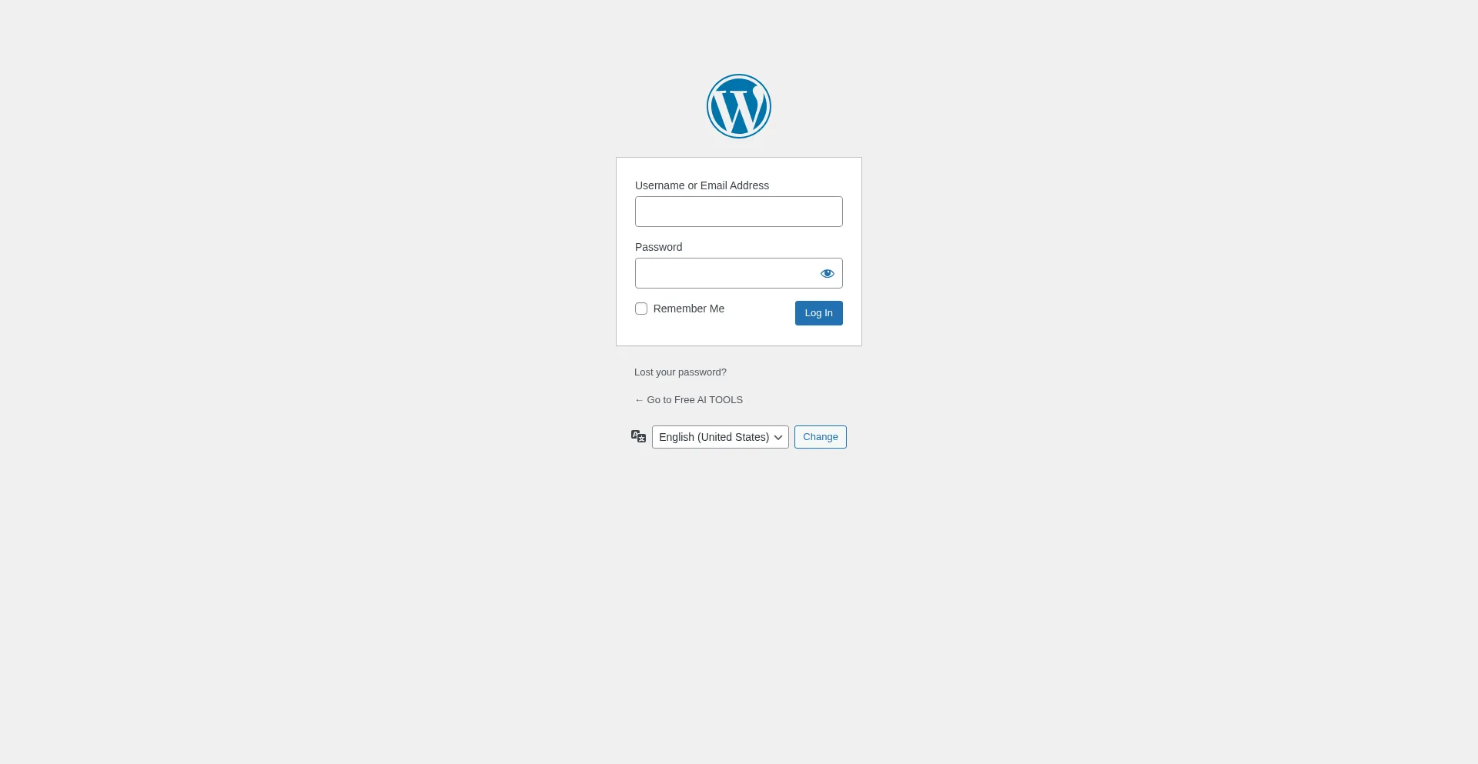Click the left arrow before Go to Free AI TOOLS
The image size is (1478, 764).
[x=639, y=400]
